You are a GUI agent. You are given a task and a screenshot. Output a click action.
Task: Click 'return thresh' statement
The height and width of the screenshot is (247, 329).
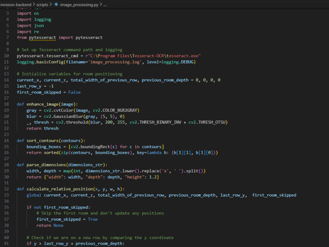click(42, 128)
